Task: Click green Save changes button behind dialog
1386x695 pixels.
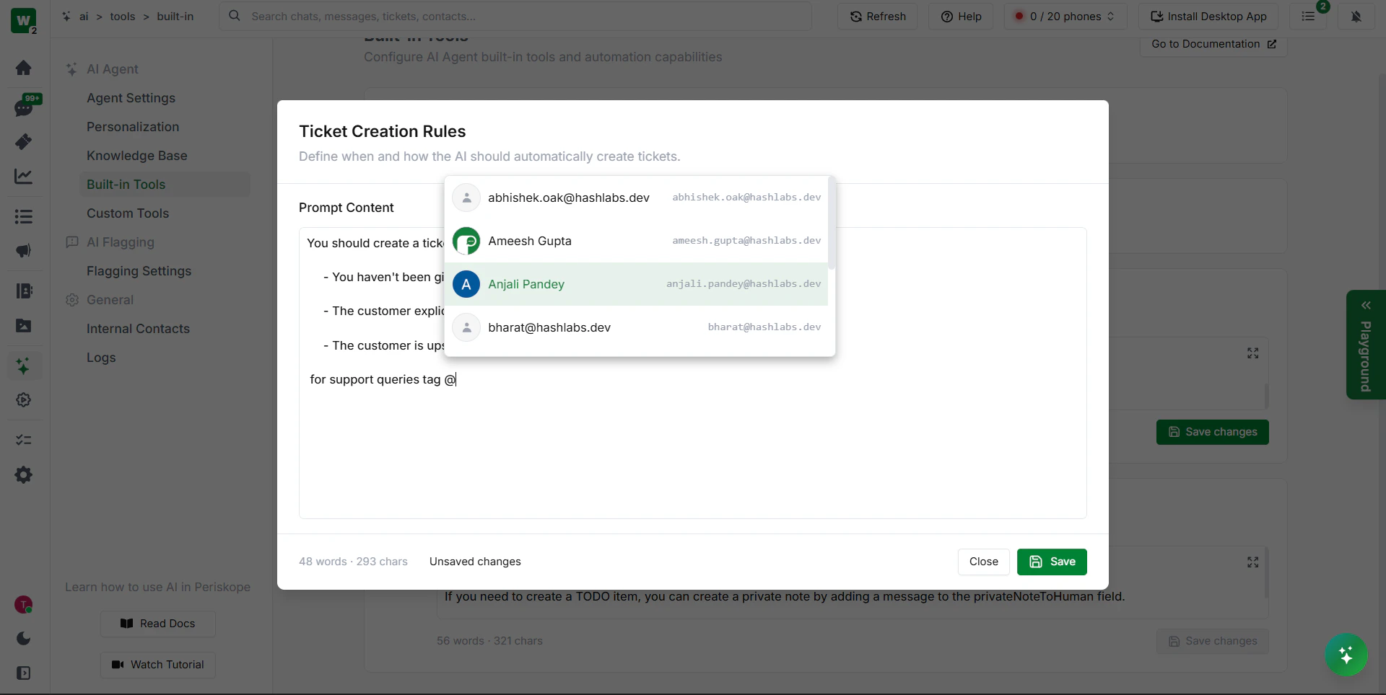Action: tap(1213, 432)
